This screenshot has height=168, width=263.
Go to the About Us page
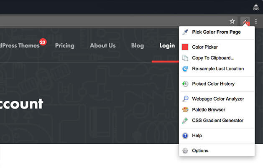pos(103,46)
